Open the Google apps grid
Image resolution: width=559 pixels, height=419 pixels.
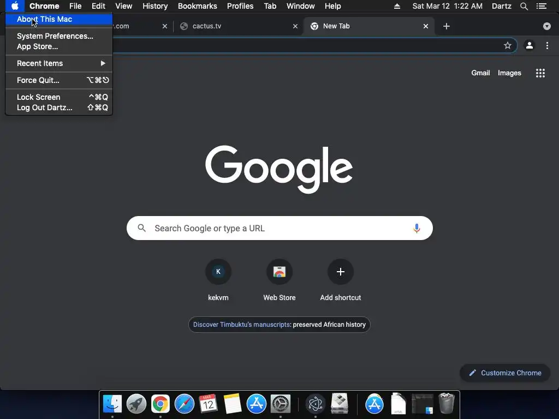540,73
